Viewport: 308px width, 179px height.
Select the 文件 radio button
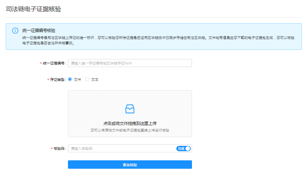pos(70,79)
